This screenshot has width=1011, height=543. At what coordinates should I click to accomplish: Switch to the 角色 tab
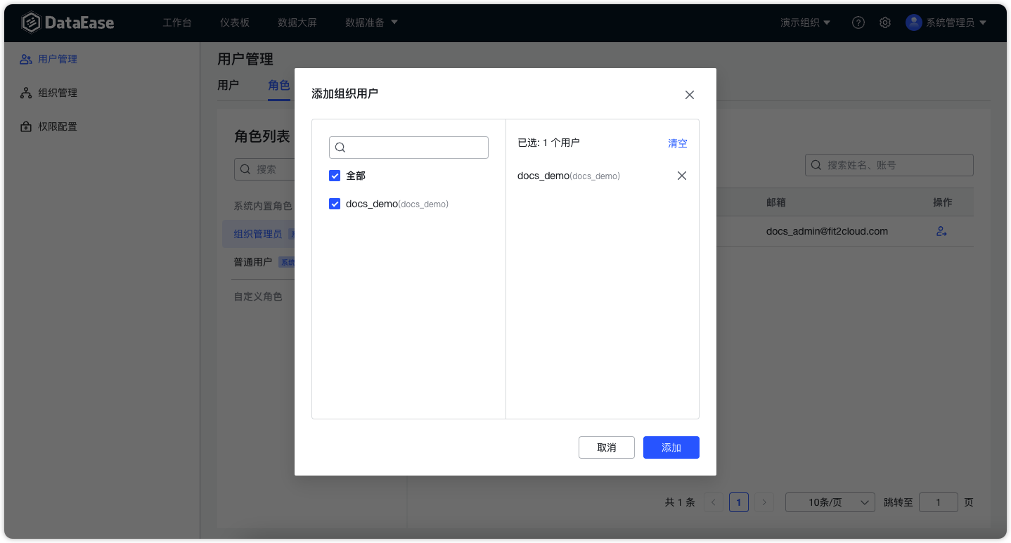(279, 85)
